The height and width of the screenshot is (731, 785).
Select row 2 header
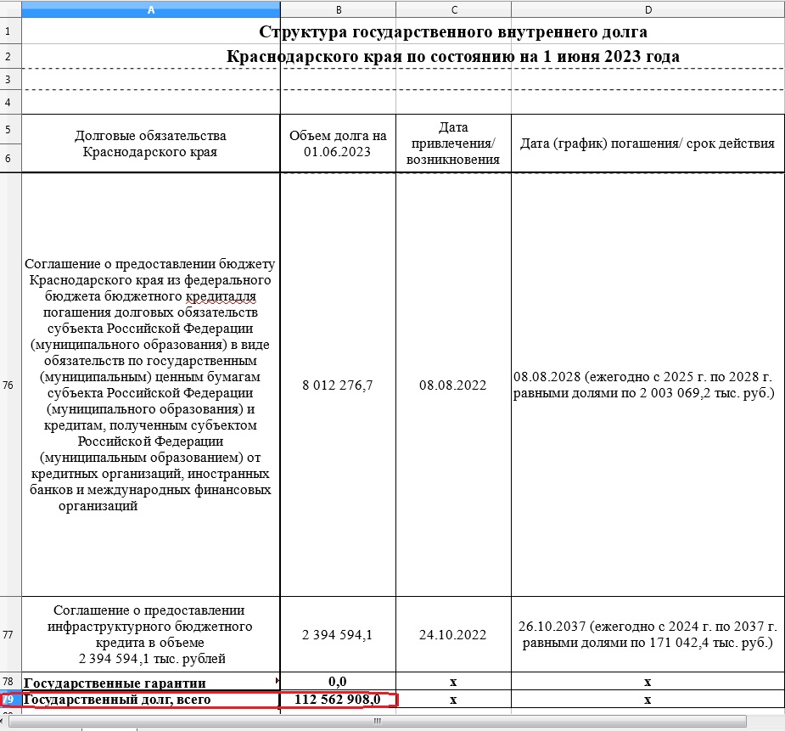pos(10,56)
